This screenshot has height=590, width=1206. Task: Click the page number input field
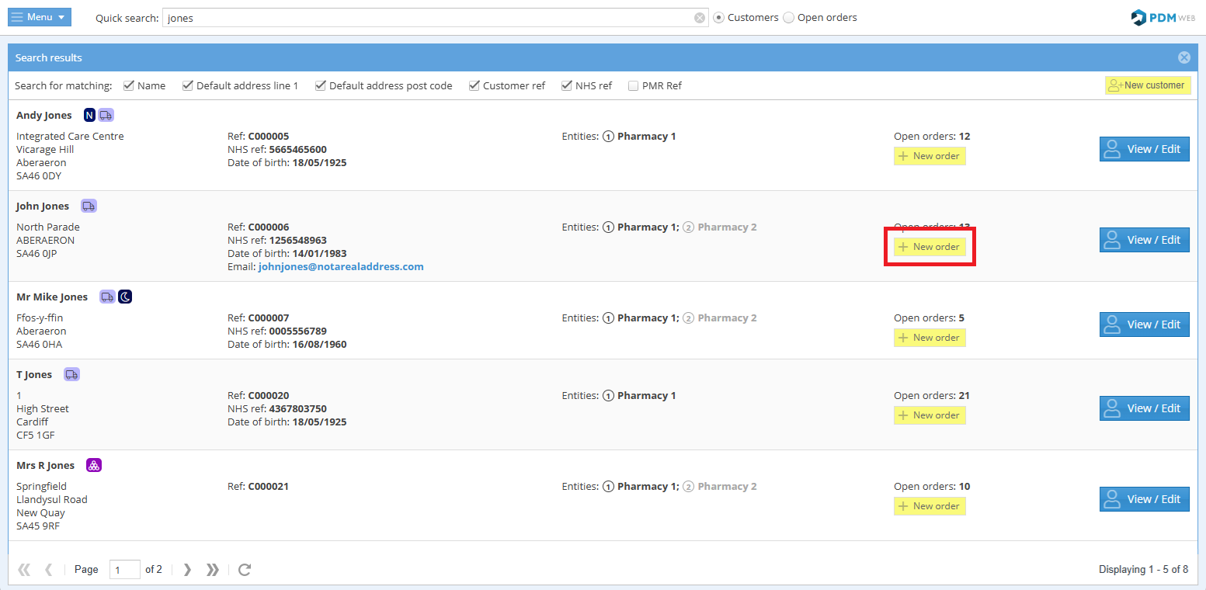tap(124, 570)
